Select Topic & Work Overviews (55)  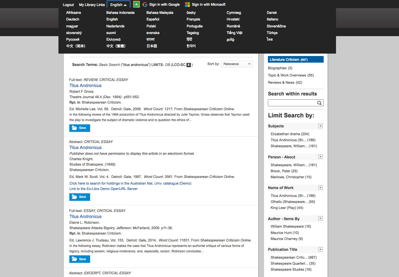click(291, 75)
